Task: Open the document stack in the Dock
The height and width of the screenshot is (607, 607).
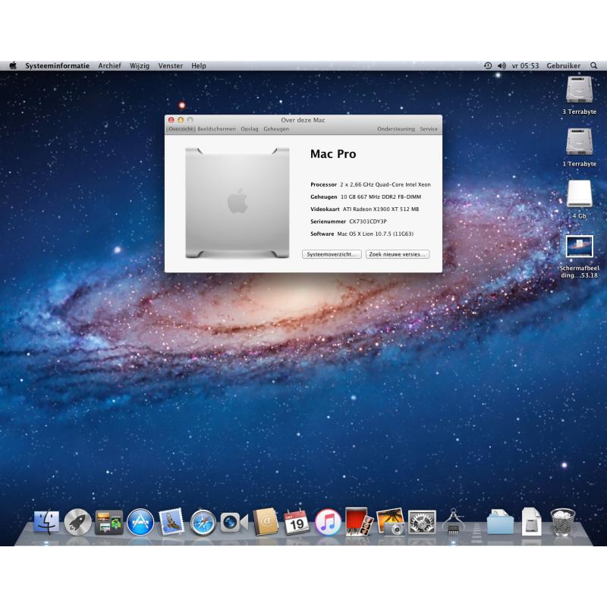Action: tap(532, 522)
